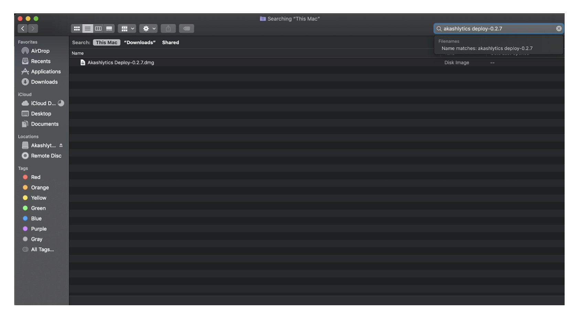Switch to list view
The image size is (578, 319).
(x=87, y=29)
